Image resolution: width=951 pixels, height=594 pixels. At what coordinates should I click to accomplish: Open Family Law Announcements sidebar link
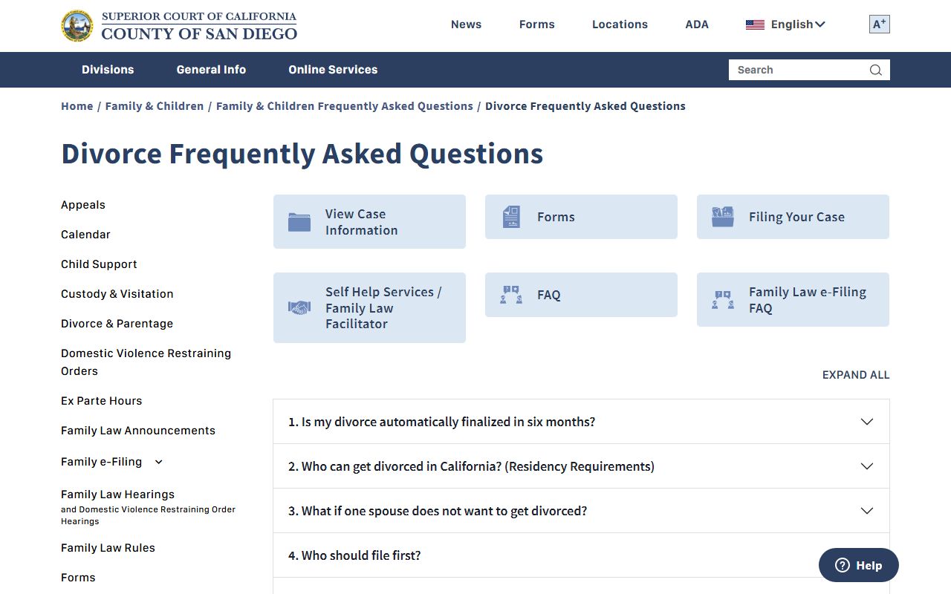(x=138, y=431)
